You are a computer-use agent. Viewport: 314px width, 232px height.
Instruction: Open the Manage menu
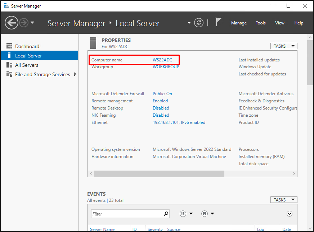(239, 23)
